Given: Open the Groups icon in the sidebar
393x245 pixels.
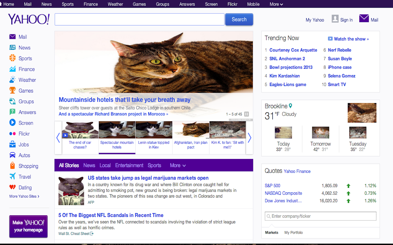Looking at the screenshot, I should pos(12,101).
